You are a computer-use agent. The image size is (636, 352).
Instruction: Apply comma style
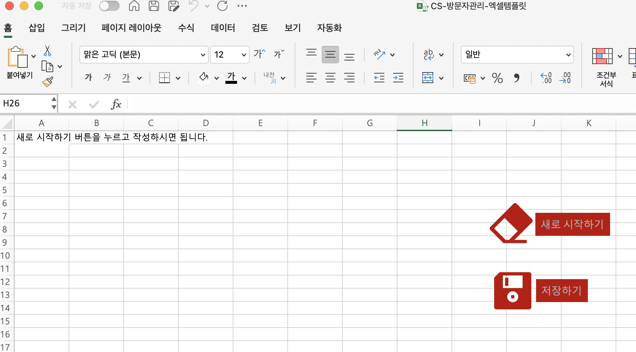point(516,78)
